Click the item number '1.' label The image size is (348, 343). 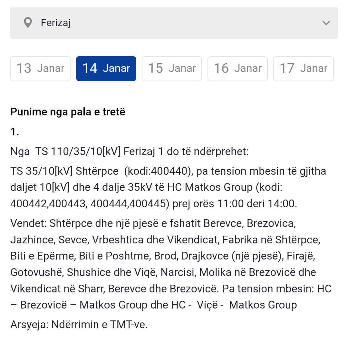pyautogui.click(x=15, y=132)
